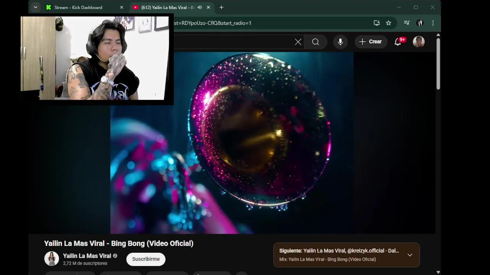Close the Kick Dashboard tab
The width and height of the screenshot is (490, 275).
pyautogui.click(x=121, y=7)
